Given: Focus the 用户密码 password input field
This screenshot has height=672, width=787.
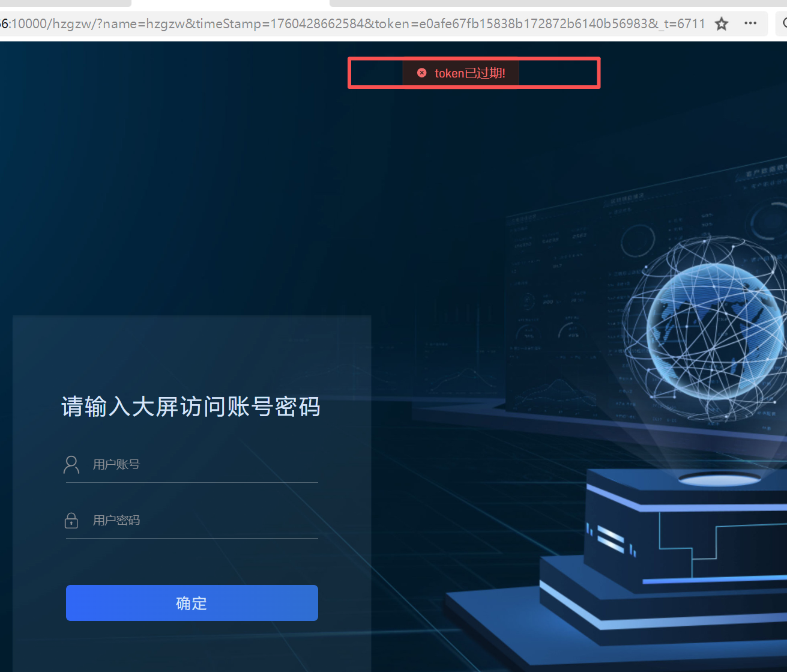Looking at the screenshot, I should pyautogui.click(x=204, y=521).
